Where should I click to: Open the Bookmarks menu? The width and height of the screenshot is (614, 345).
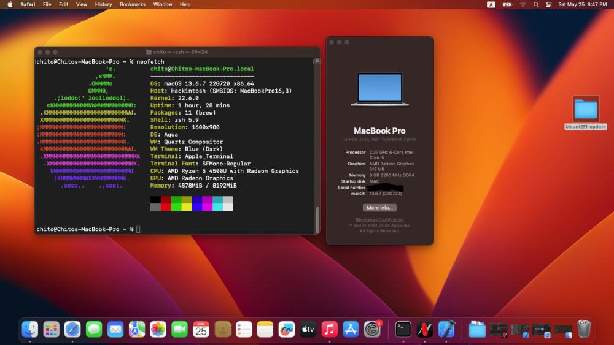click(133, 4)
